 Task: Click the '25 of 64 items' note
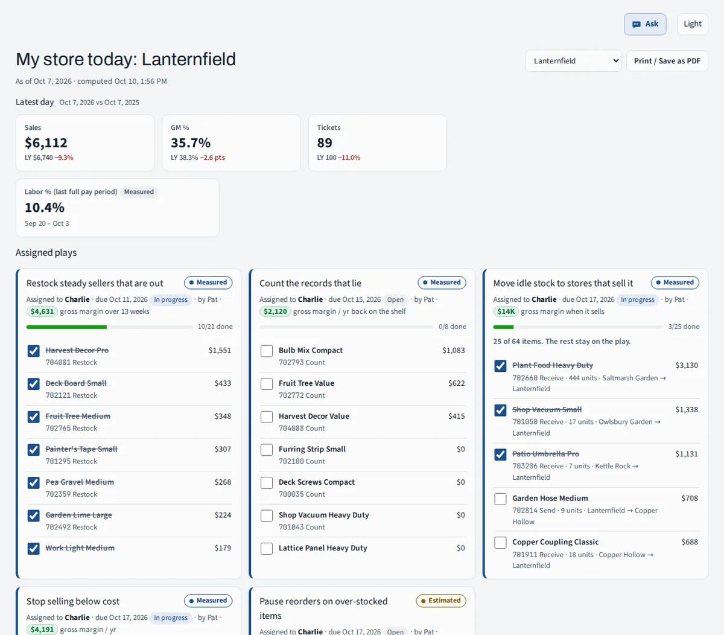click(562, 342)
